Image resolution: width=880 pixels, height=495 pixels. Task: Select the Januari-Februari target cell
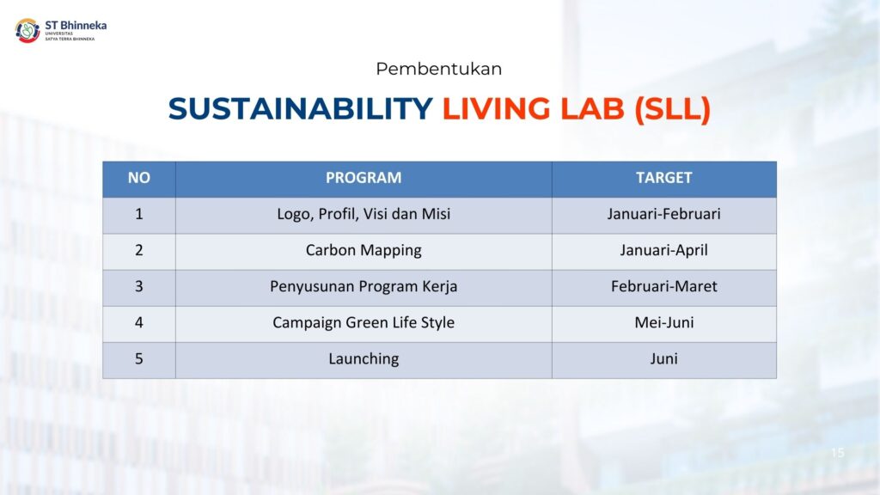pos(663,214)
